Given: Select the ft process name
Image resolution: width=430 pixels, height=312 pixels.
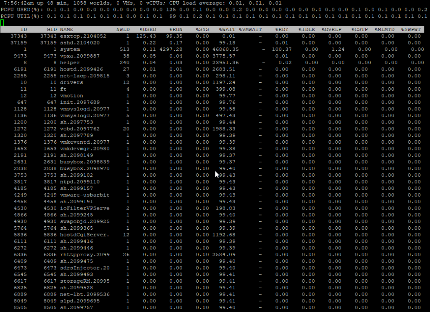Looking at the screenshot, I should [63, 89].
